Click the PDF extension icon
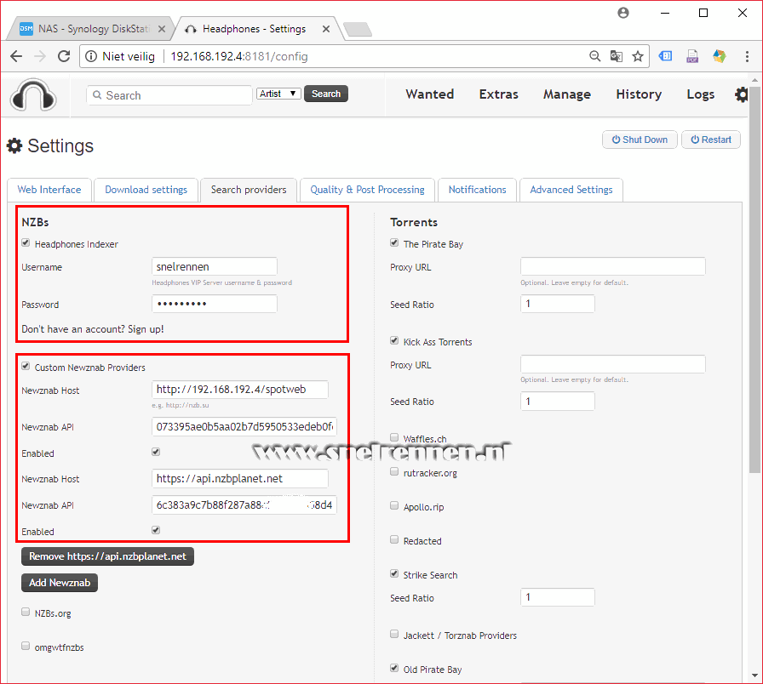Screen dimensions: 763x684 (x=692, y=56)
